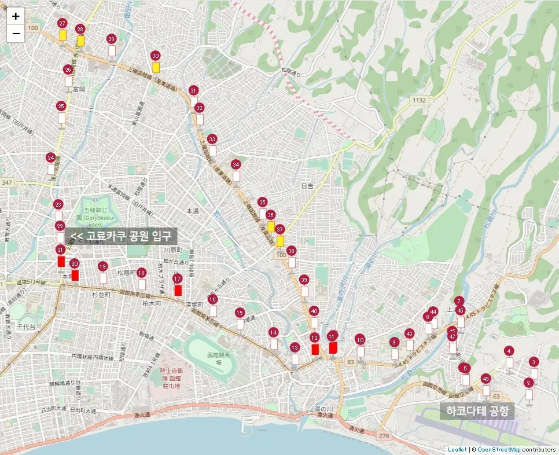
Task: Click the 고료카쿠 공원 입구 label
Action: tap(121, 236)
